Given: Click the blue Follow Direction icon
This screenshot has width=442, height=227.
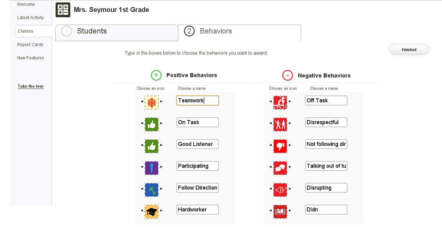Looking at the screenshot, I should tap(151, 189).
